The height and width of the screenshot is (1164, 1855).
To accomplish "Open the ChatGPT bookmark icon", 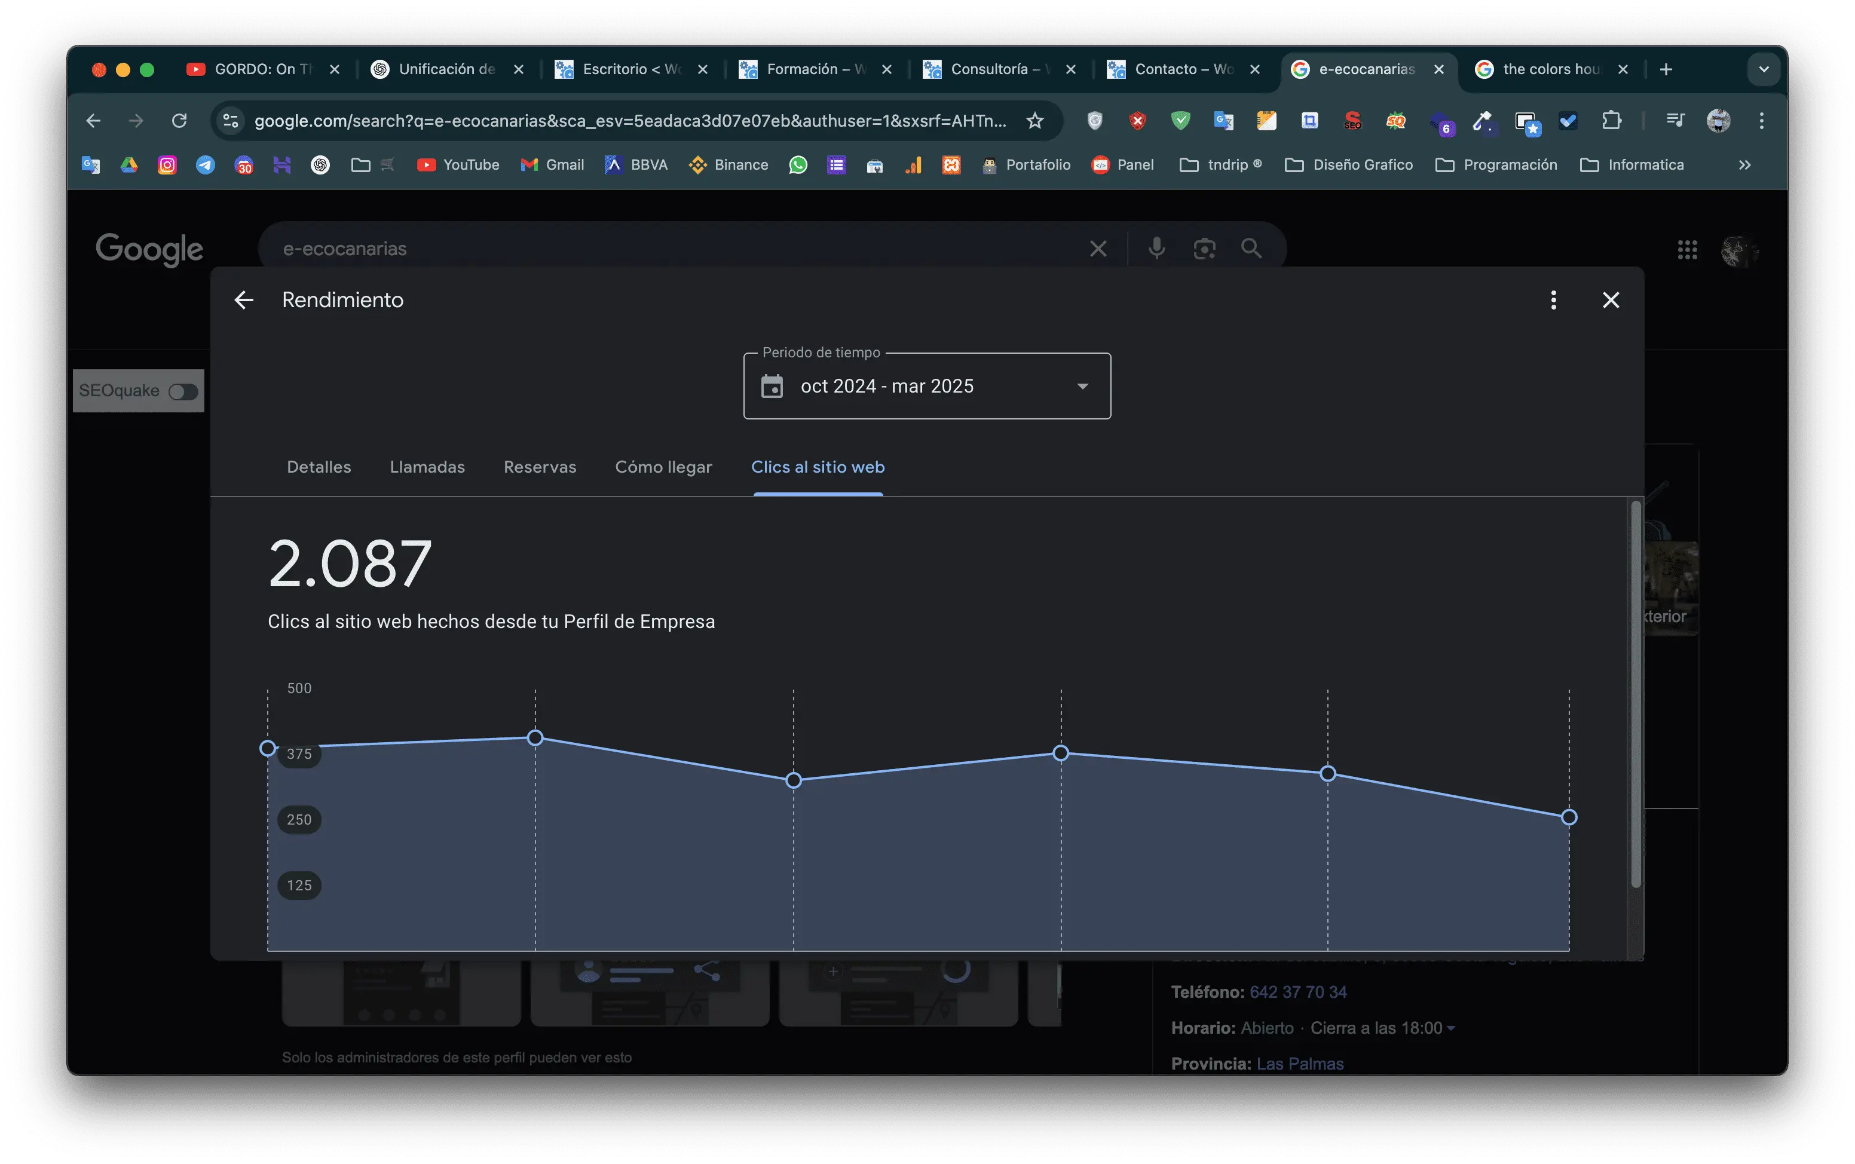I will pyautogui.click(x=320, y=165).
